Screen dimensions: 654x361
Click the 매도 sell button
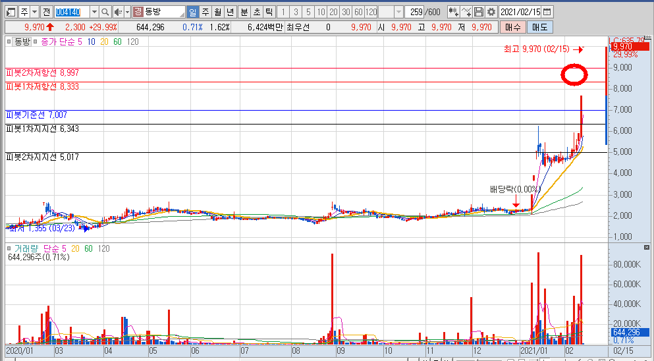tap(540, 27)
